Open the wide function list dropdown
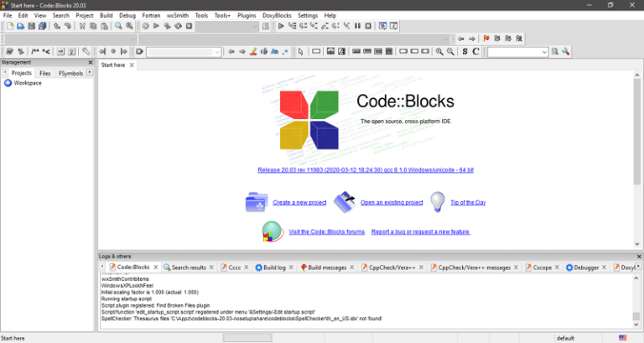644x343 pixels. (x=293, y=39)
